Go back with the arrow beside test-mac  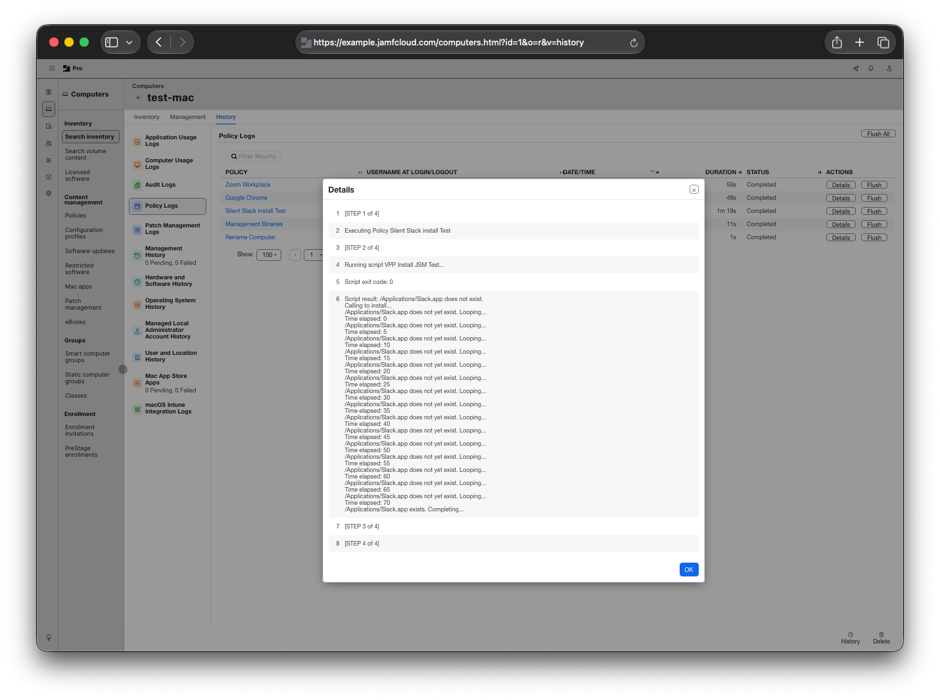coord(139,98)
